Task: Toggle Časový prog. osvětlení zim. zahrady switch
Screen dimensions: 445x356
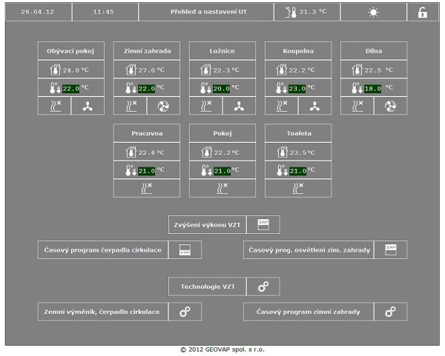Action: click(390, 249)
